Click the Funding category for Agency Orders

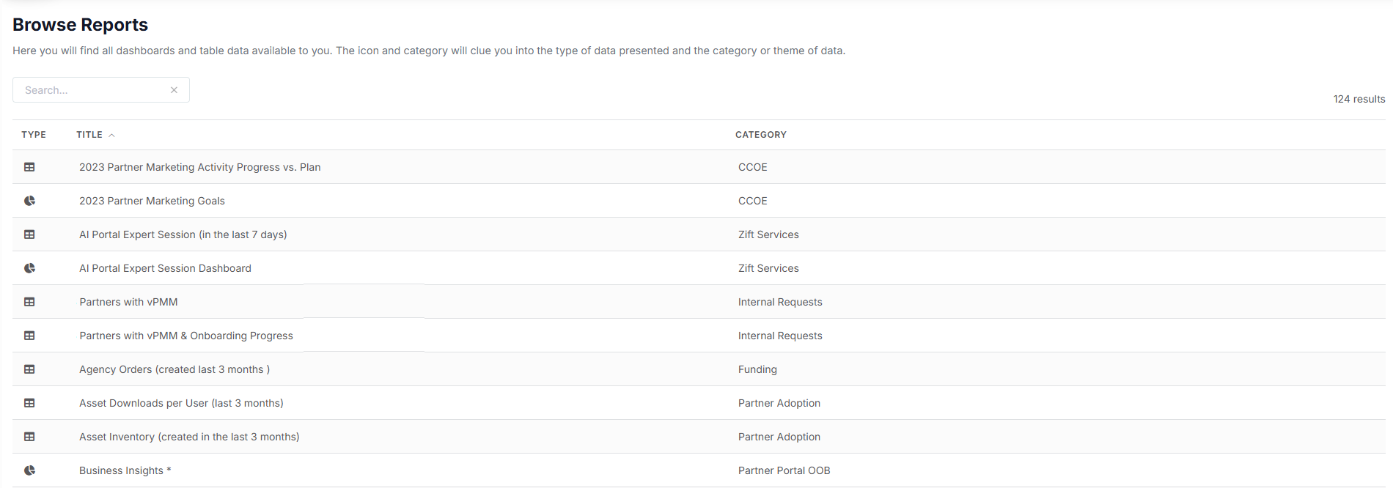(757, 369)
